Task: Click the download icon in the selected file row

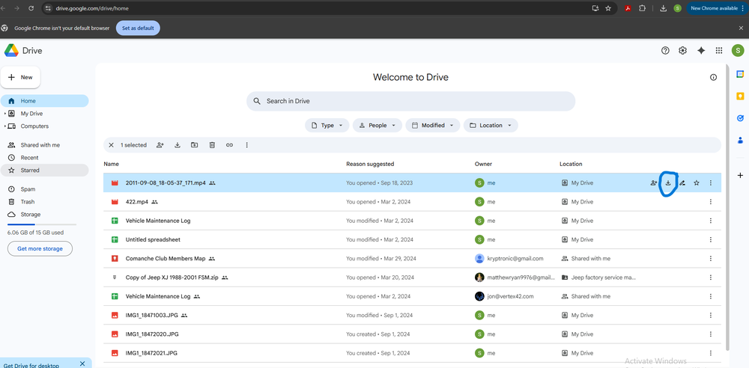Action: [667, 183]
